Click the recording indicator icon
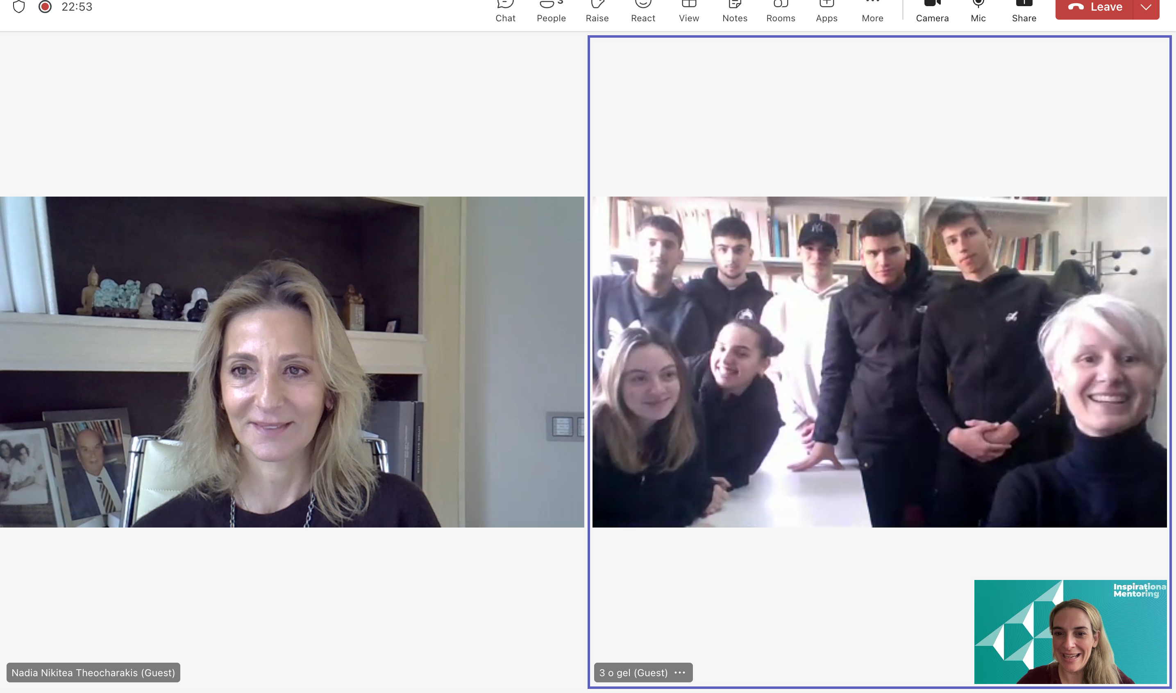Image resolution: width=1176 pixels, height=693 pixels. [45, 7]
